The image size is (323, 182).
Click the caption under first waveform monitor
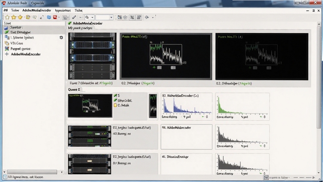(138, 83)
